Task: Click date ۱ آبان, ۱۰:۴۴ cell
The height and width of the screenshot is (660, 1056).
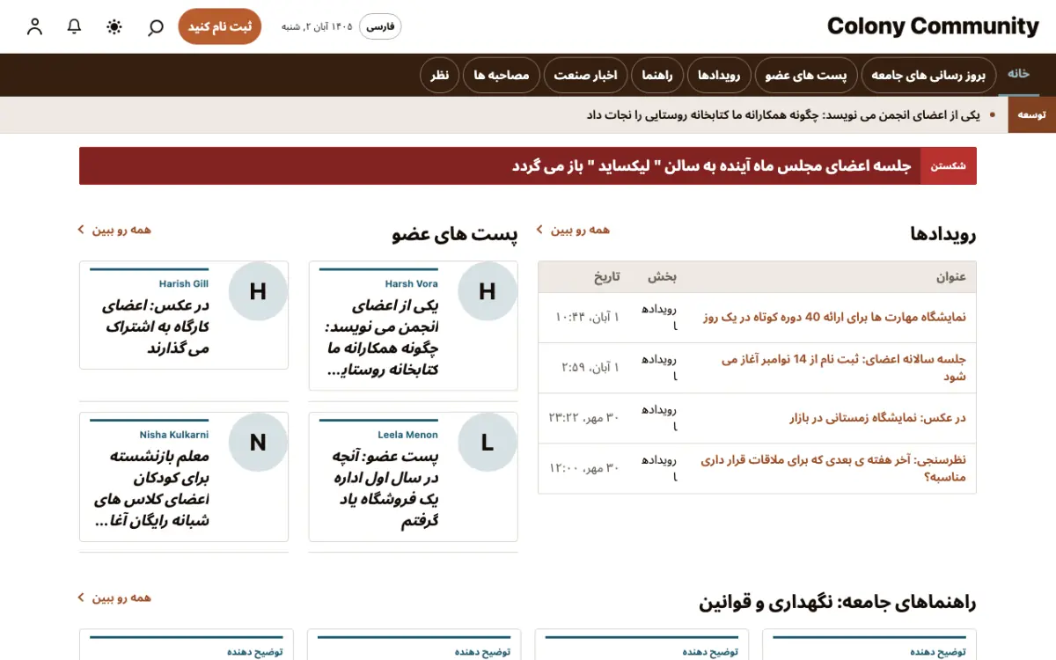Action: click(x=587, y=317)
